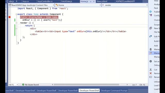The image size is (165, 93).
Task: Open the Home class dropdown
Action: tap(100, 5)
